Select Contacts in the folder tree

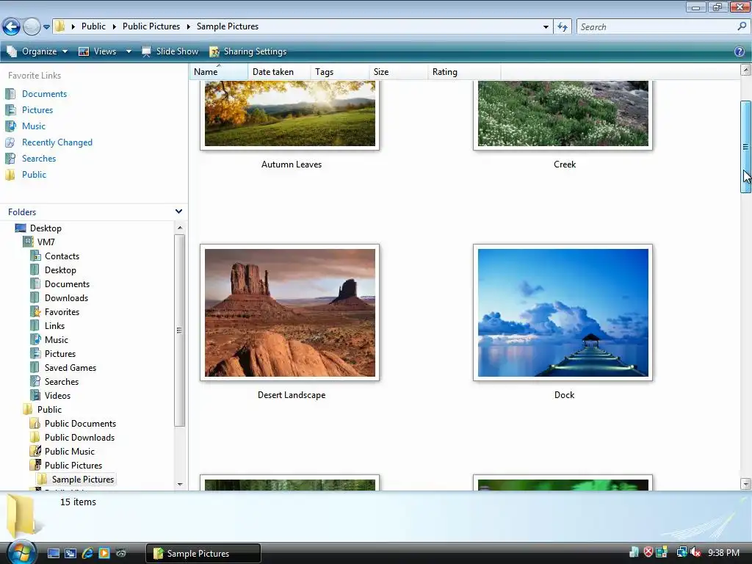click(62, 256)
